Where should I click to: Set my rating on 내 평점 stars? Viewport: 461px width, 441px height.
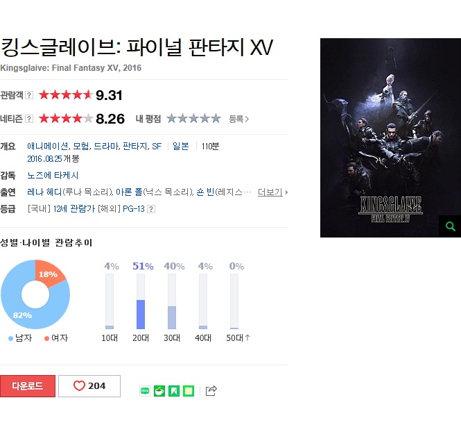pyautogui.click(x=193, y=119)
